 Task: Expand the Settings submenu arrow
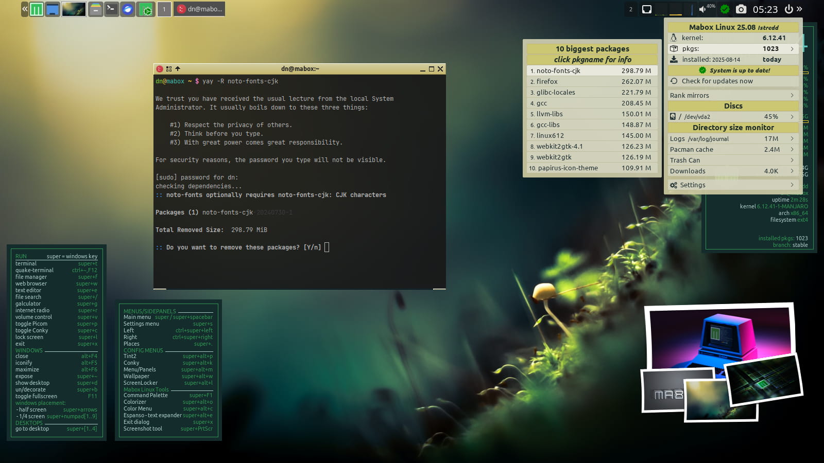pos(792,185)
